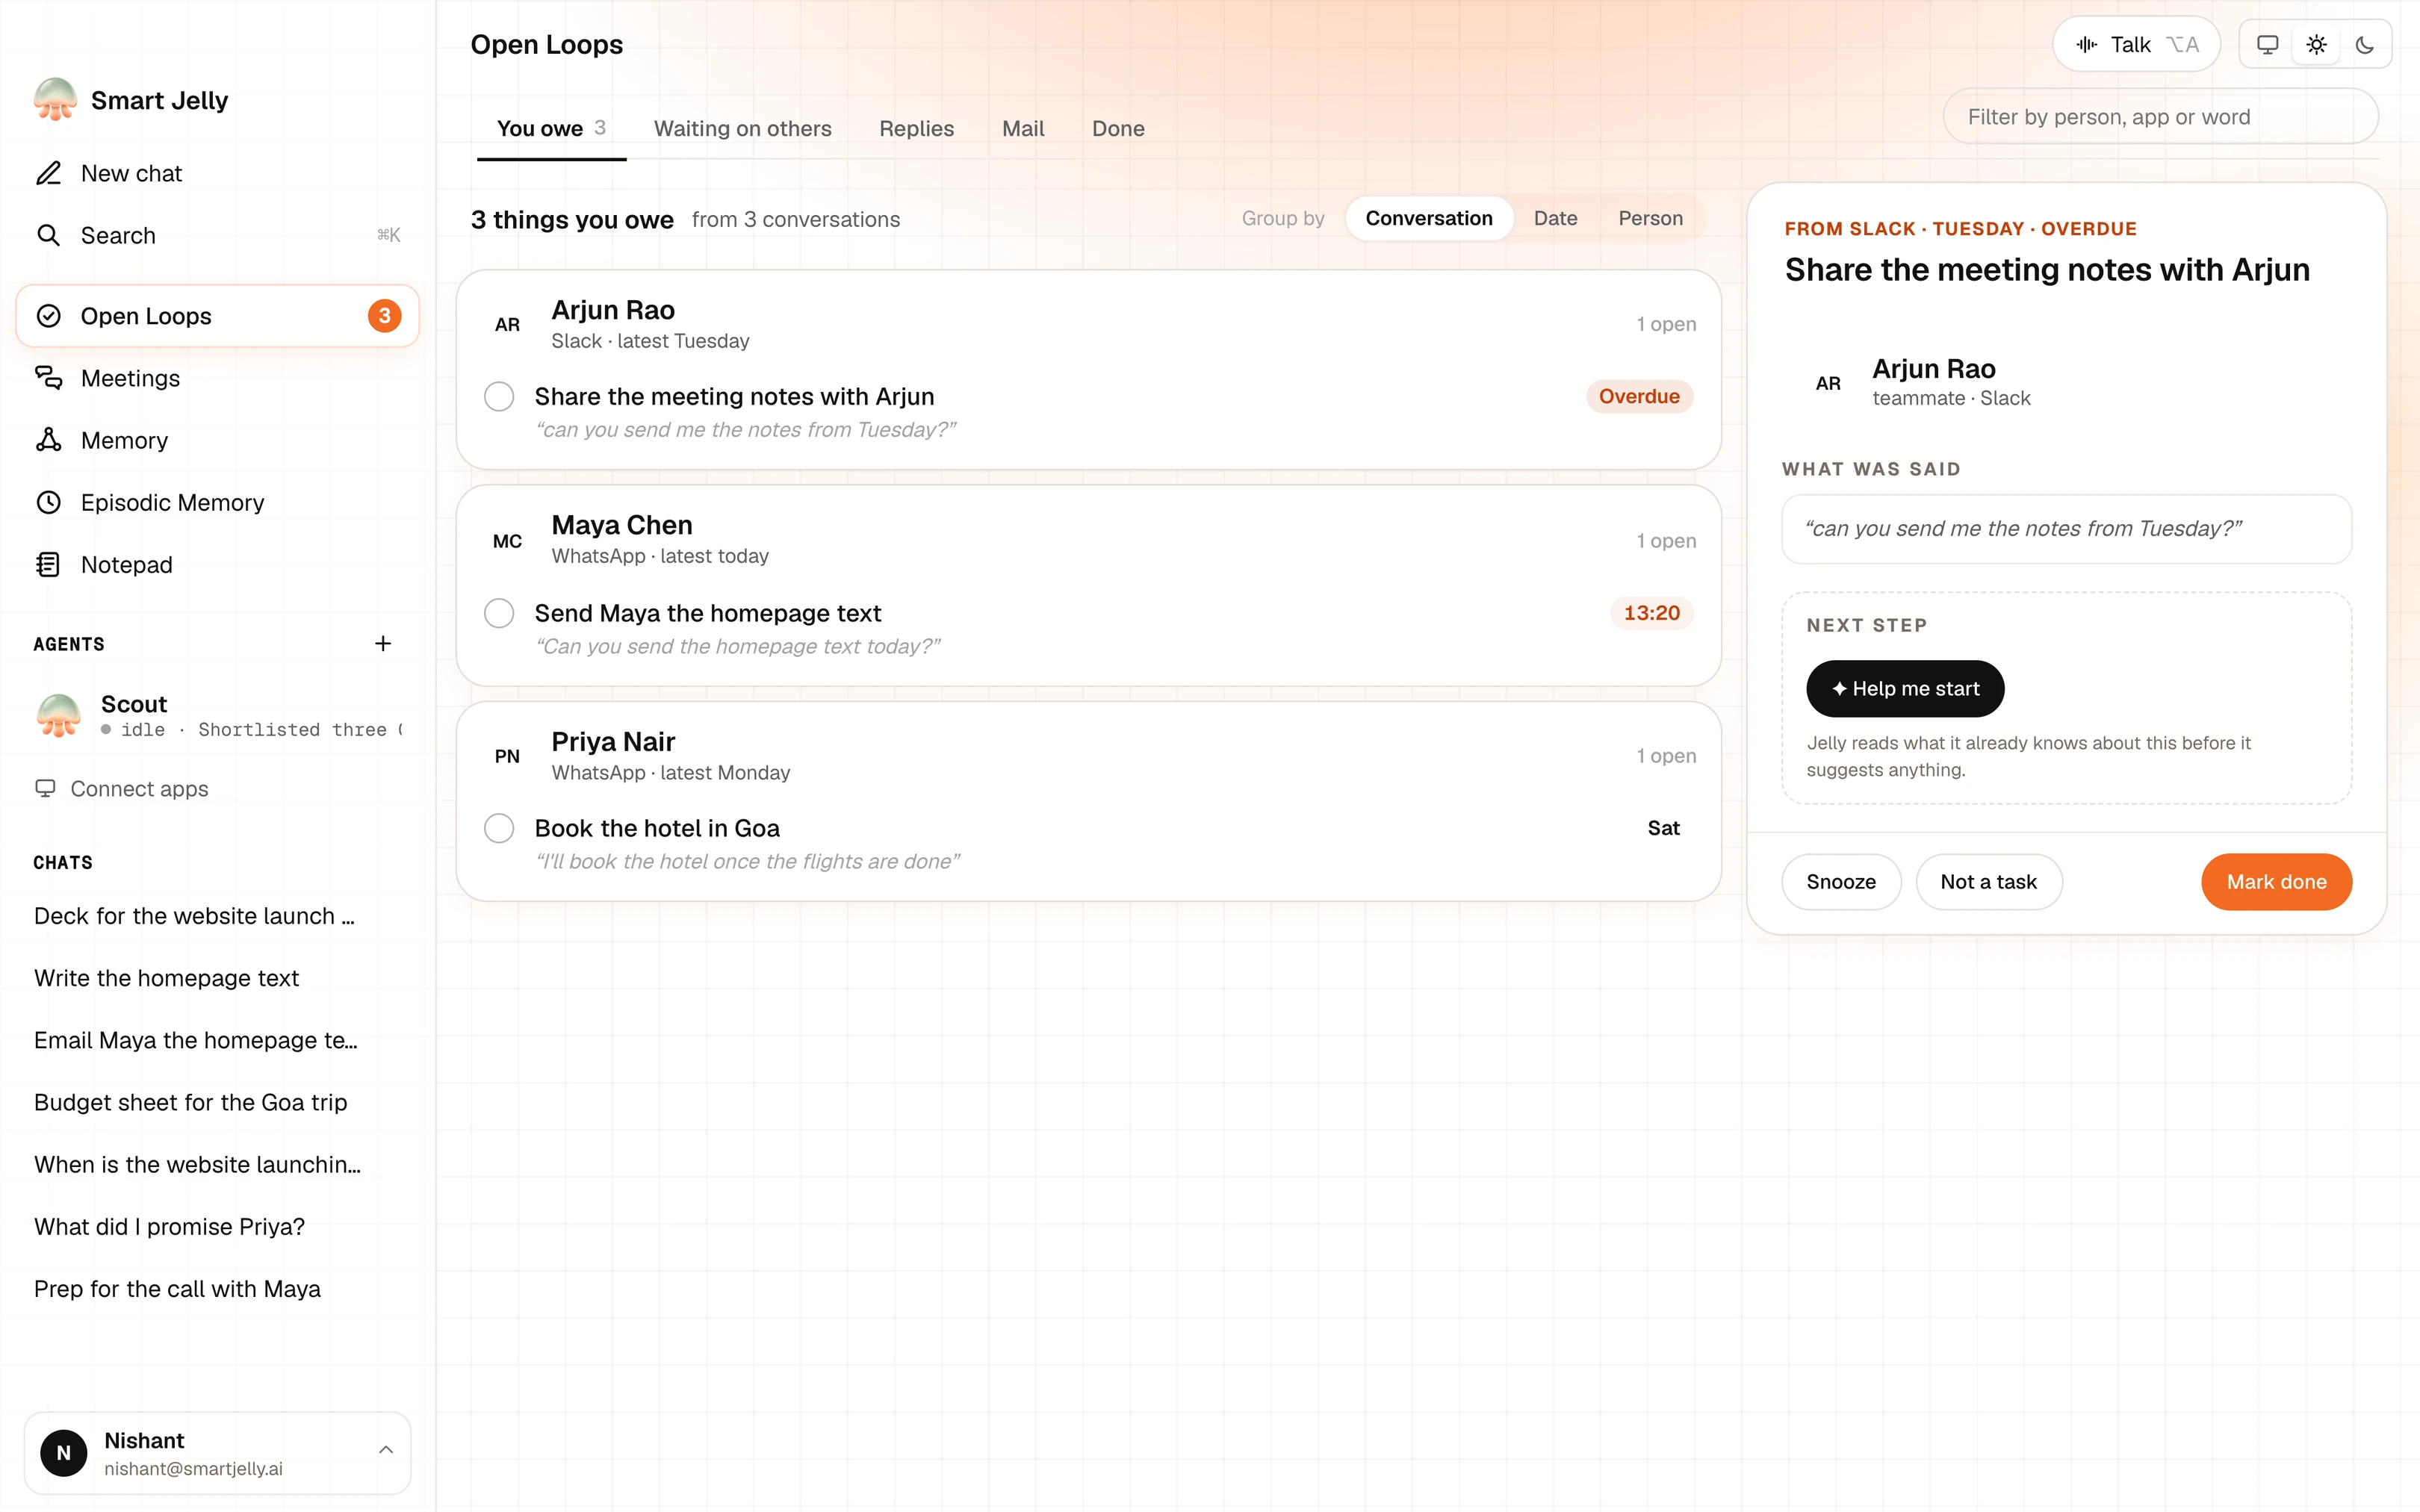Click the Search magnifier icon
Viewport: 2420px width, 1512px height.
tap(48, 235)
